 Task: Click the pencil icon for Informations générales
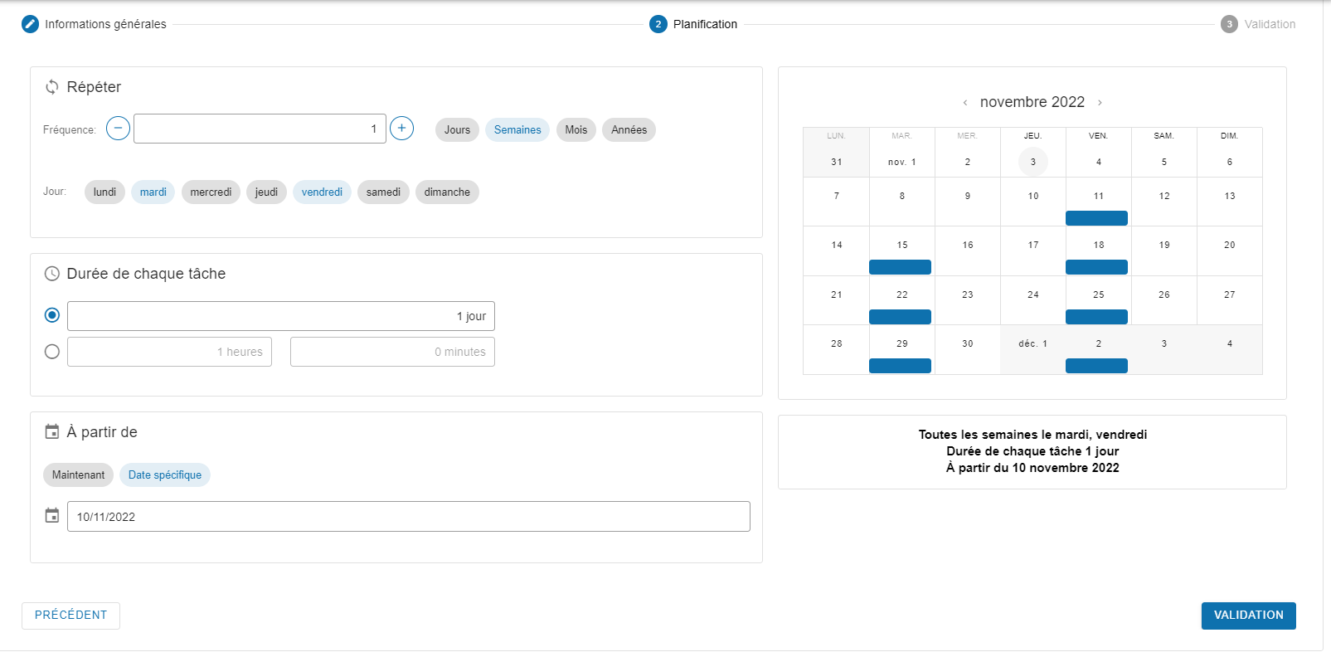tap(30, 24)
